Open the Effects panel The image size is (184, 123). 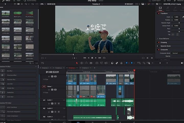click(6, 1)
